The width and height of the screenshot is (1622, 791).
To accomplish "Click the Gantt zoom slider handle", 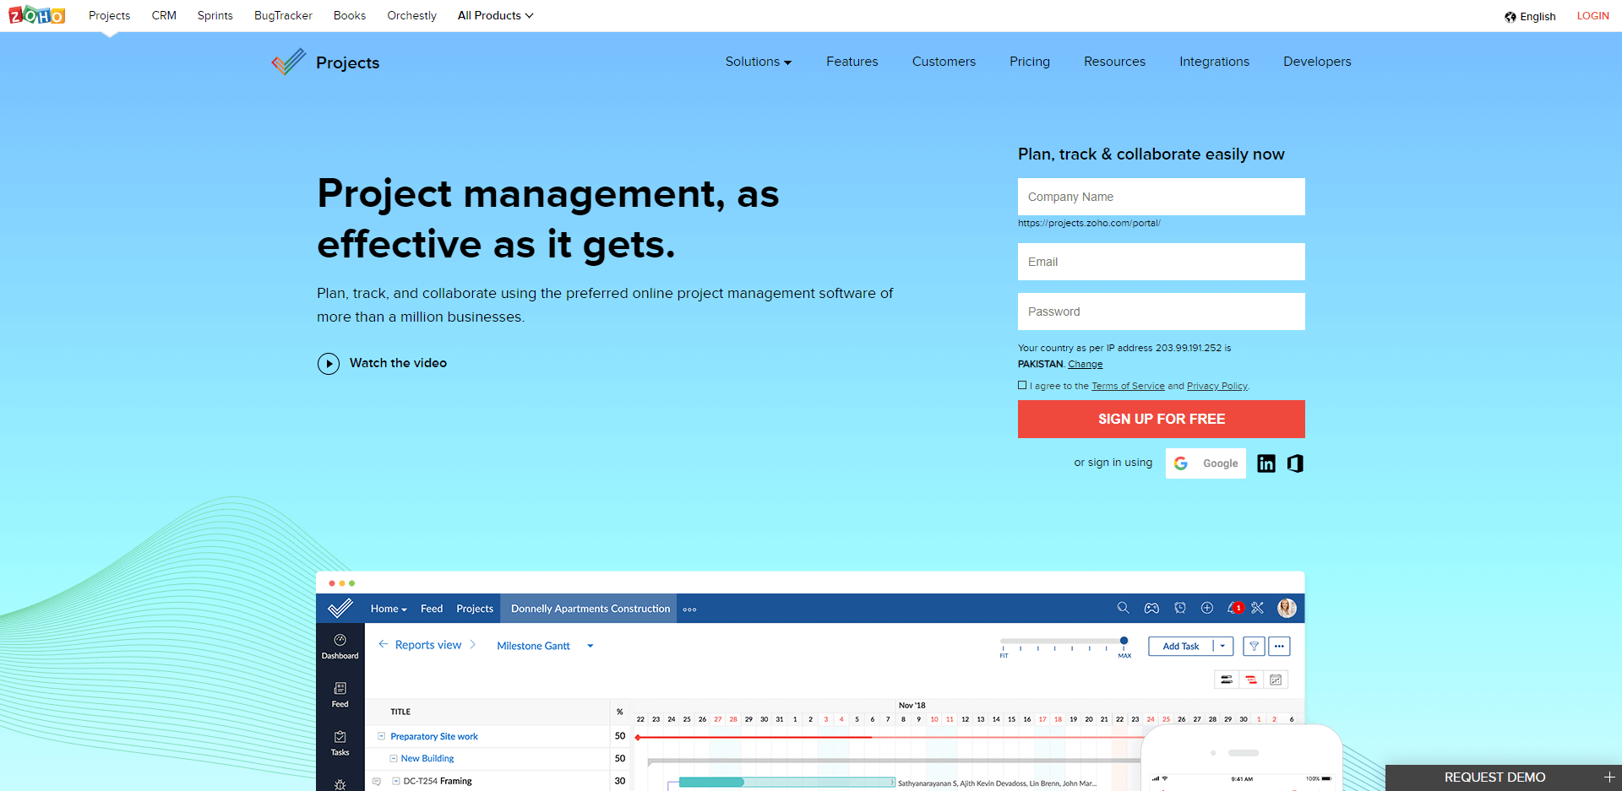I will point(1124,641).
